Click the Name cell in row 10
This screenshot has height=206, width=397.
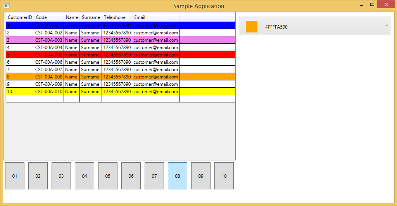[72, 91]
